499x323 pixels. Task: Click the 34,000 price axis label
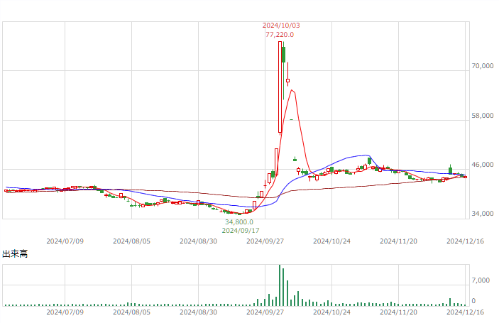point(483,214)
